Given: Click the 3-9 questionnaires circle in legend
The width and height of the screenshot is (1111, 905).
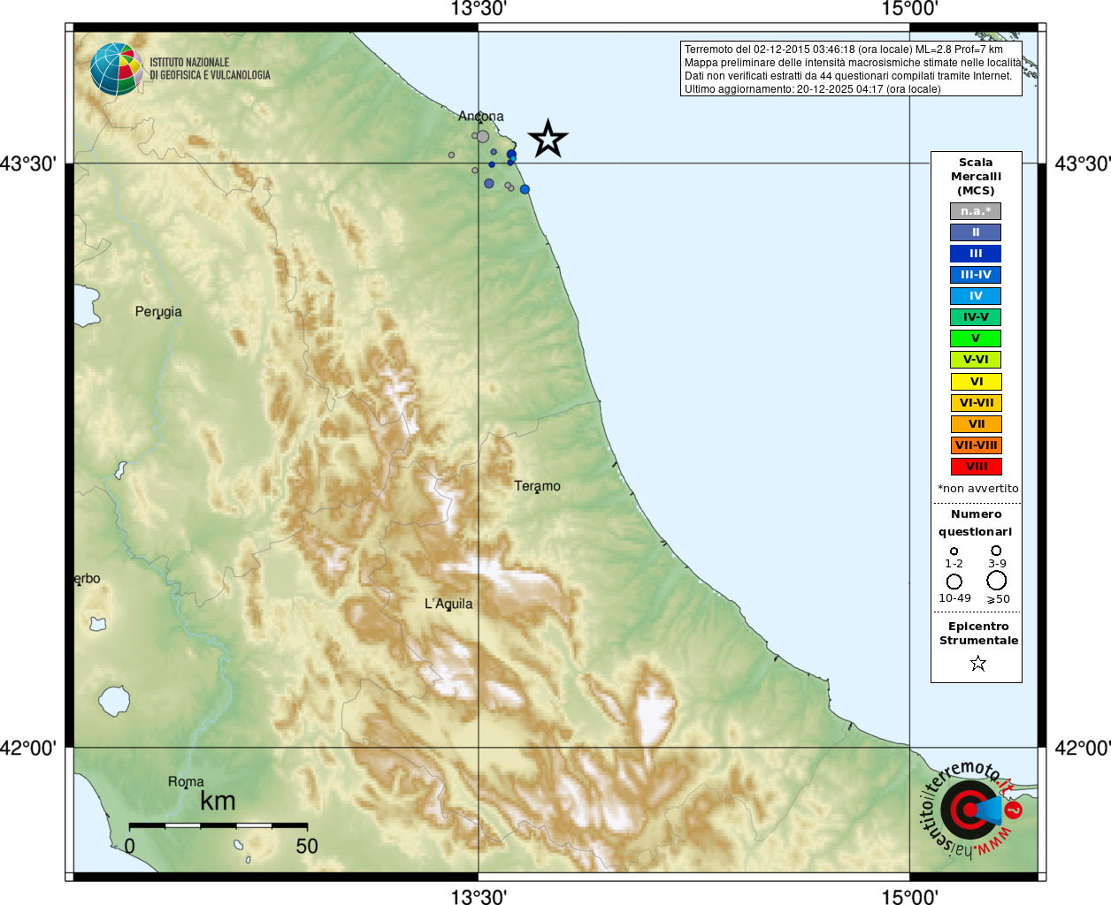Looking at the screenshot, I should click(x=996, y=551).
